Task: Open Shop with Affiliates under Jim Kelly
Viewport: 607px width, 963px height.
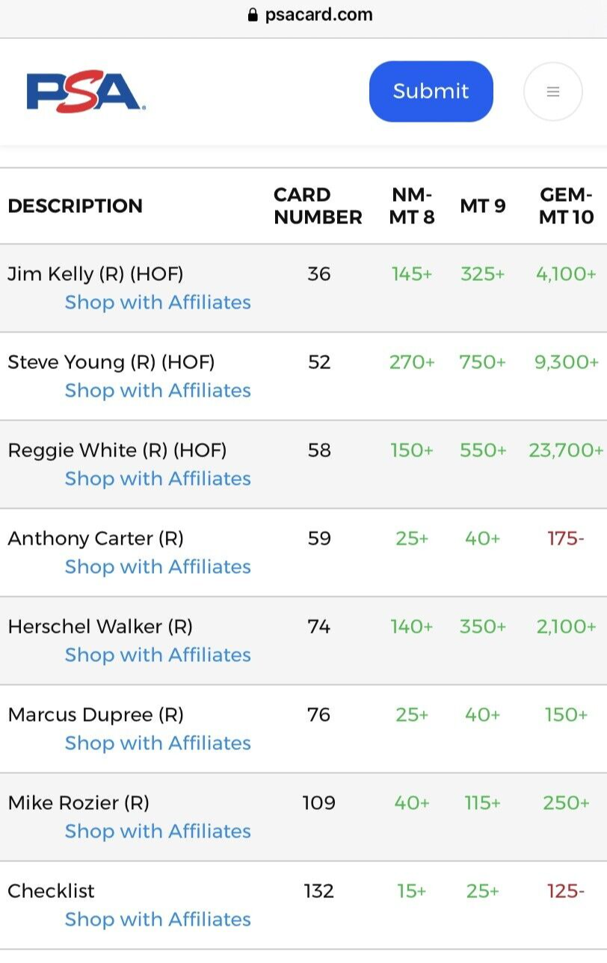Action: (158, 303)
